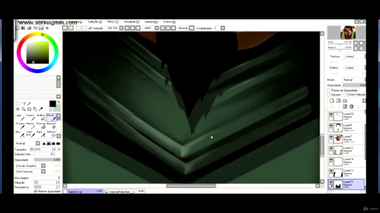
Task: Select the Pincel (brush) tool
Action: pyautogui.click(x=52, y=118)
